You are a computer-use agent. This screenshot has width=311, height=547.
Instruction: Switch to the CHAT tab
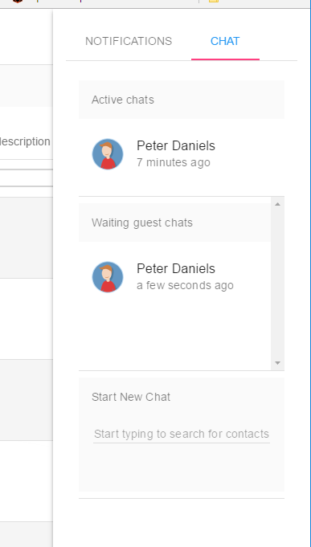click(225, 41)
